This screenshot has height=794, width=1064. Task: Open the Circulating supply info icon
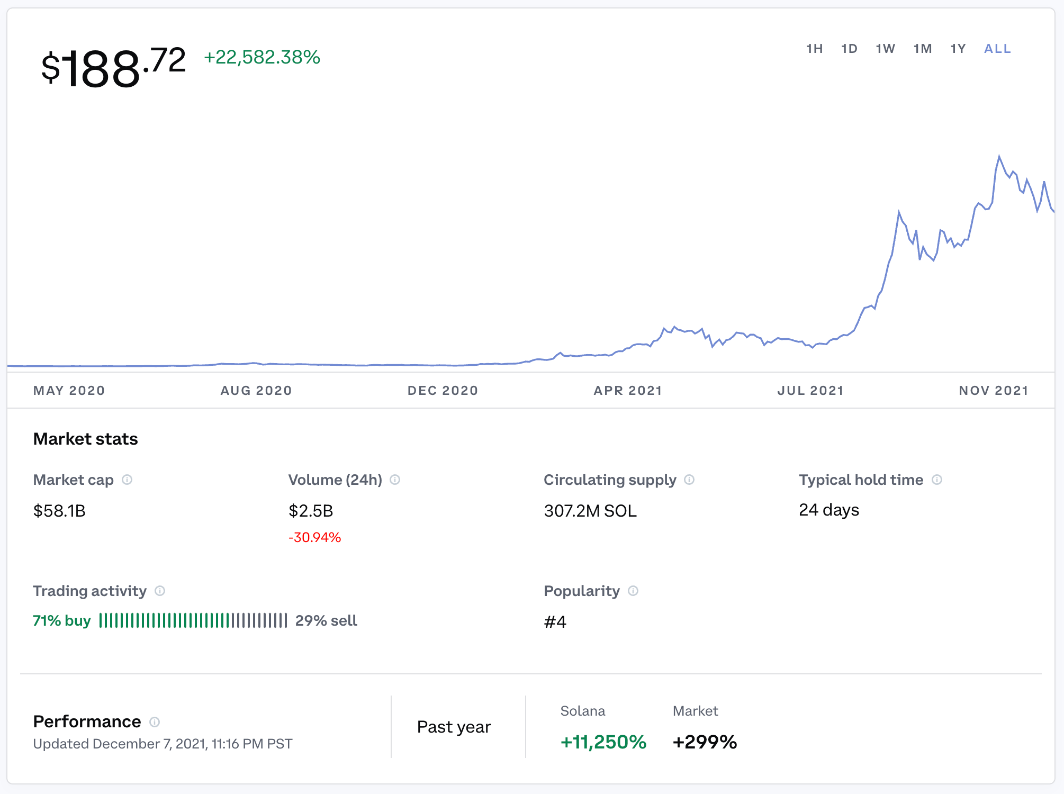689,480
